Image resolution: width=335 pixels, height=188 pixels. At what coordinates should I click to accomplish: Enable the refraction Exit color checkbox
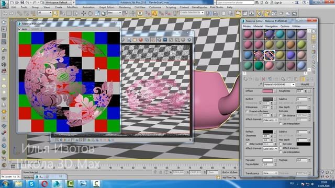(x=281, y=144)
